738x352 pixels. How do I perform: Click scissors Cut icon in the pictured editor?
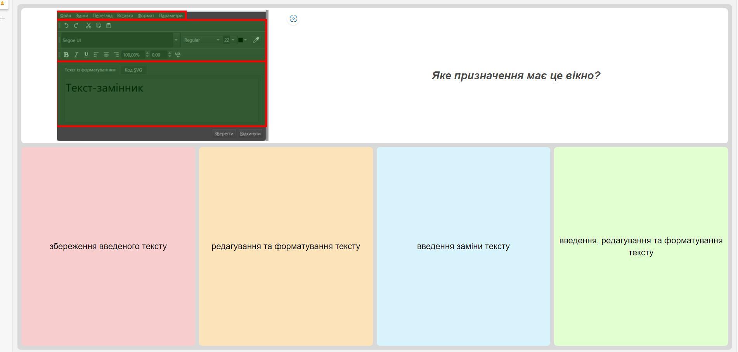pos(88,26)
